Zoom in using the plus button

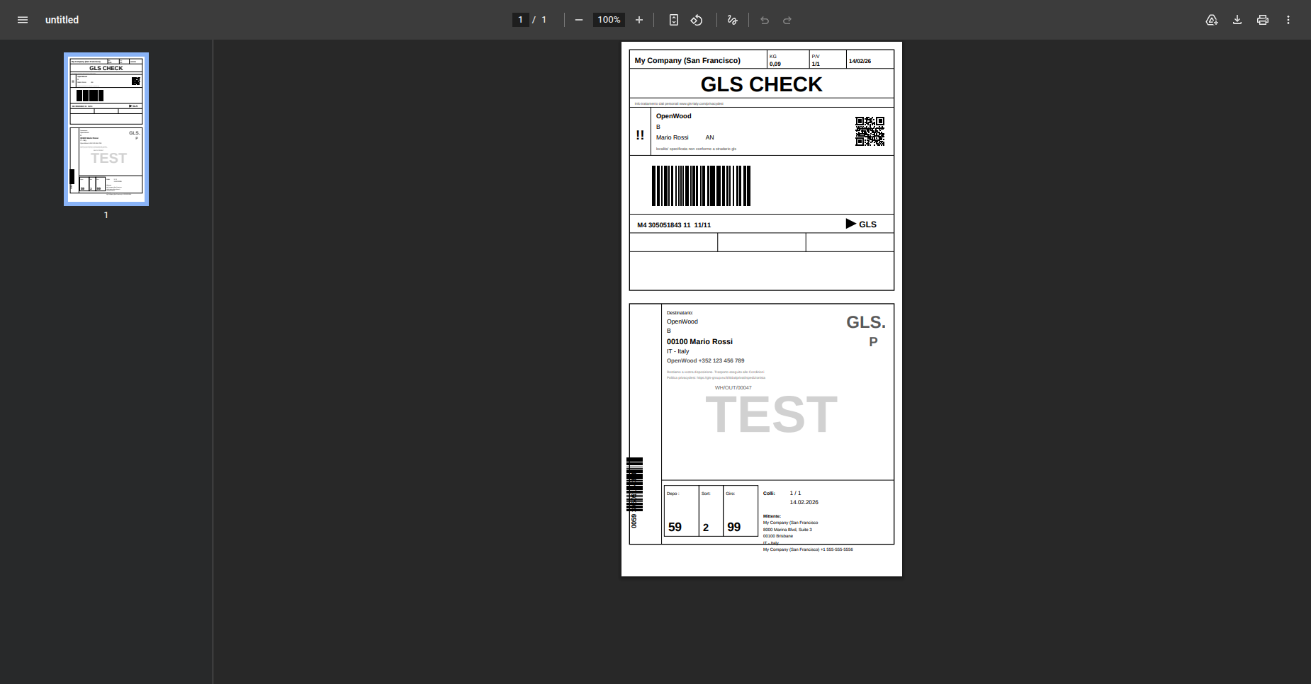click(639, 20)
